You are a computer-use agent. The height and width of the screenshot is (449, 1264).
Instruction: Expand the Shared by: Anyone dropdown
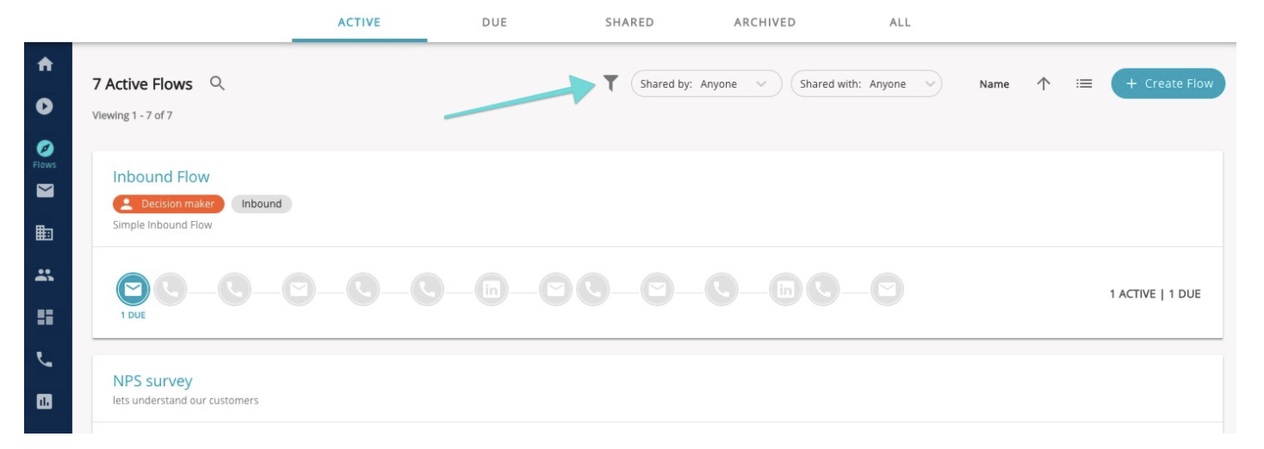706,83
